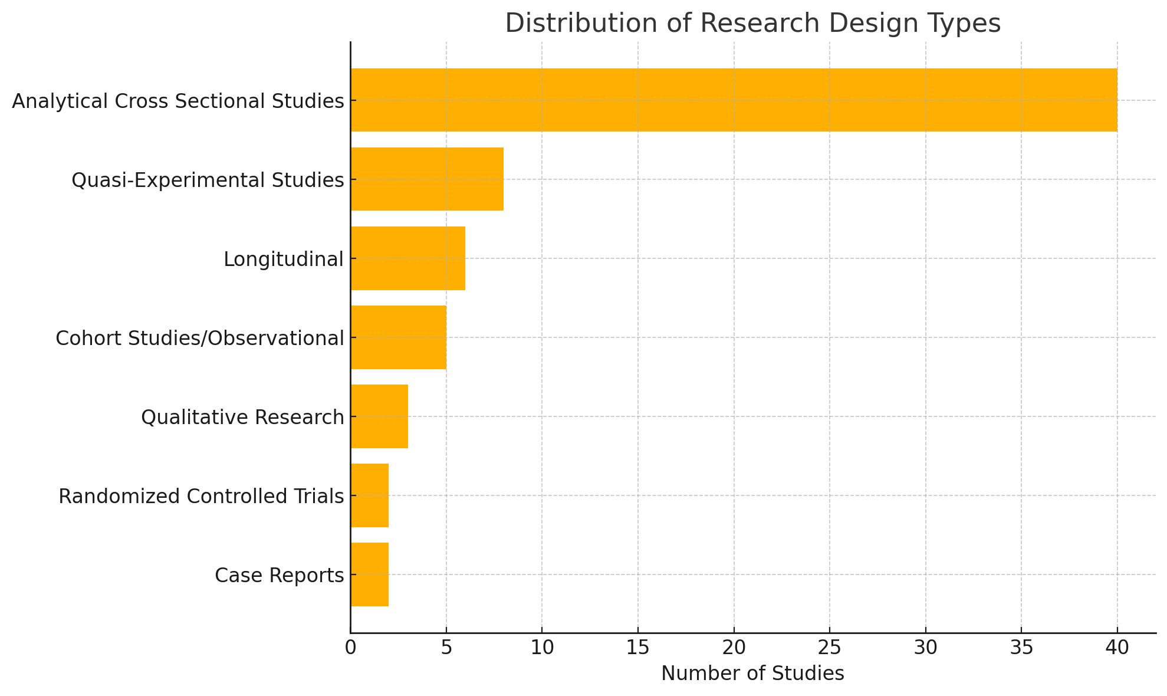Click the Analytical Cross Sectional Studies label
This screenshot has height=696, width=1167.
tap(177, 101)
